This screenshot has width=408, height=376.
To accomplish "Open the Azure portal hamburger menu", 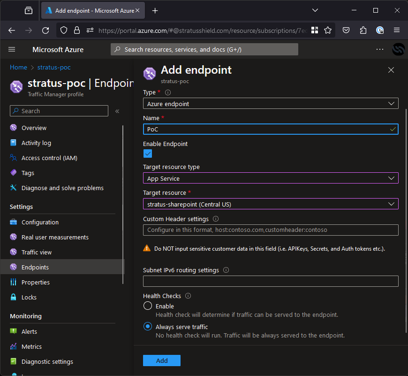I will 12,49.
